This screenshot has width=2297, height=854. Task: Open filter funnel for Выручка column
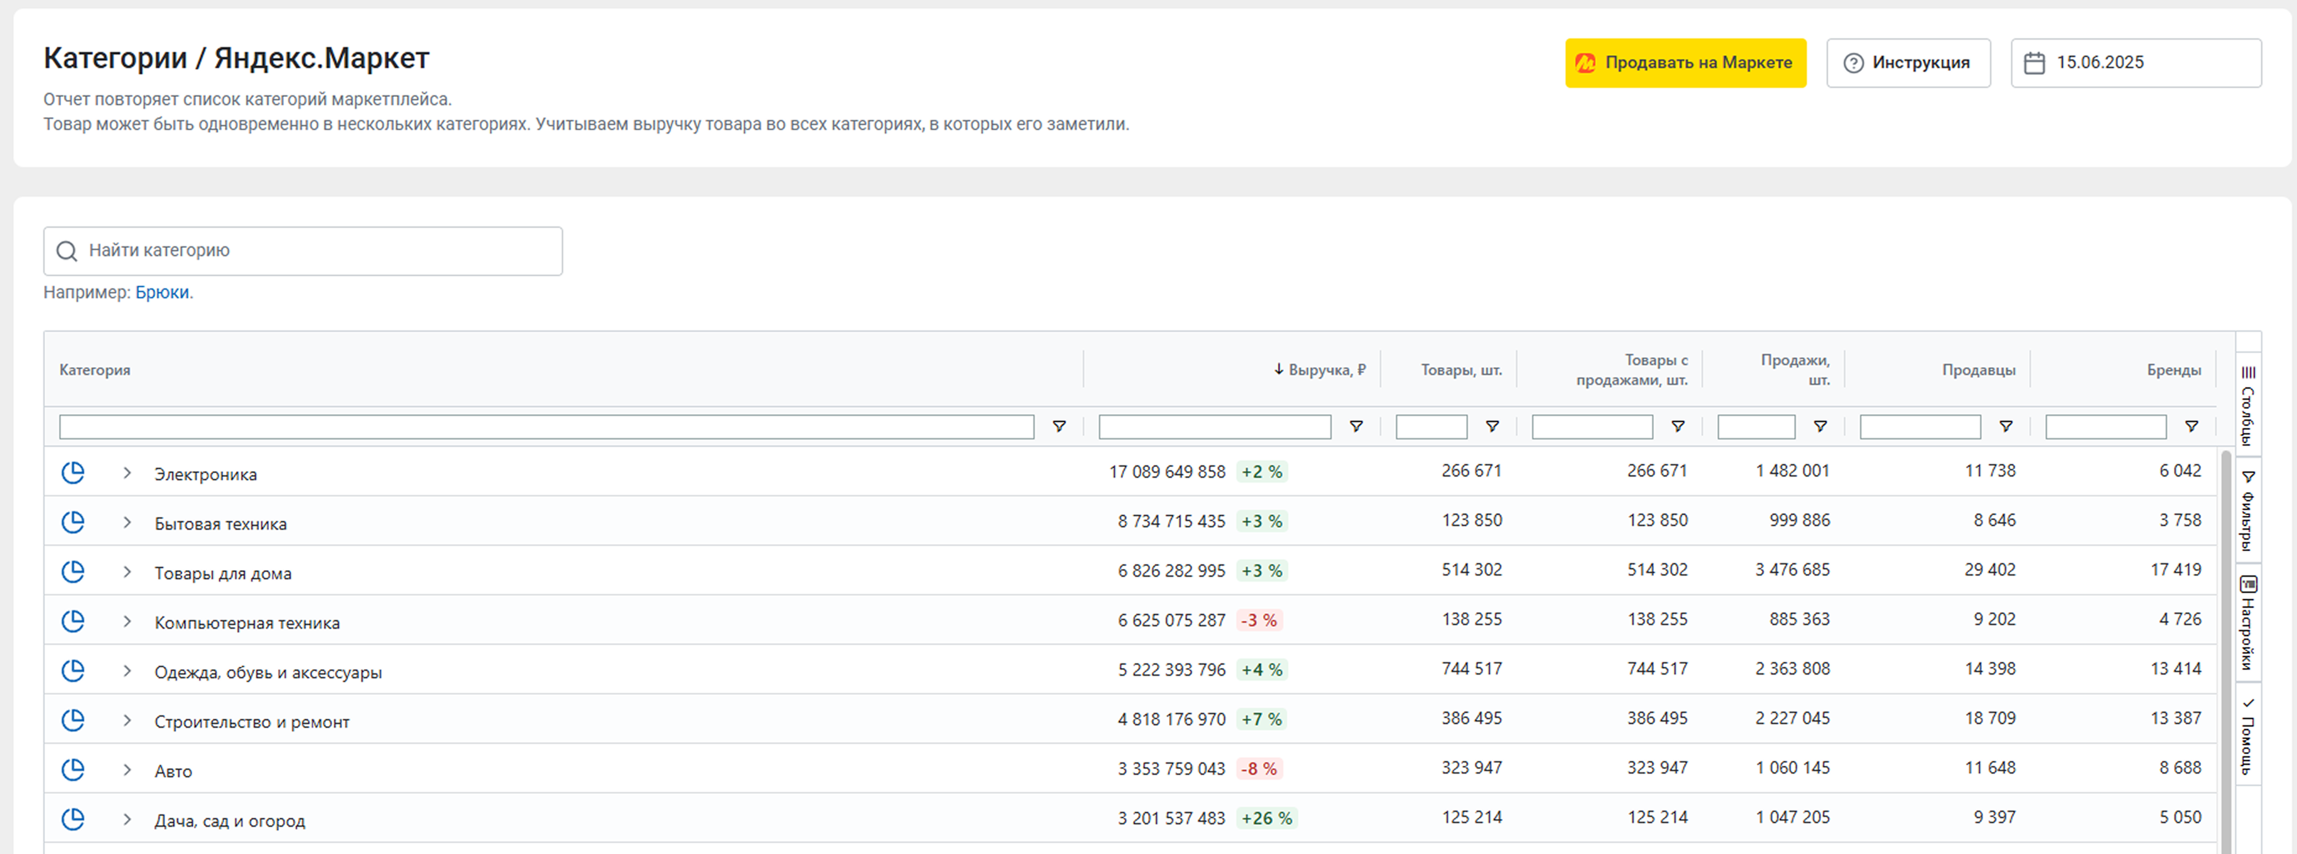1356,427
